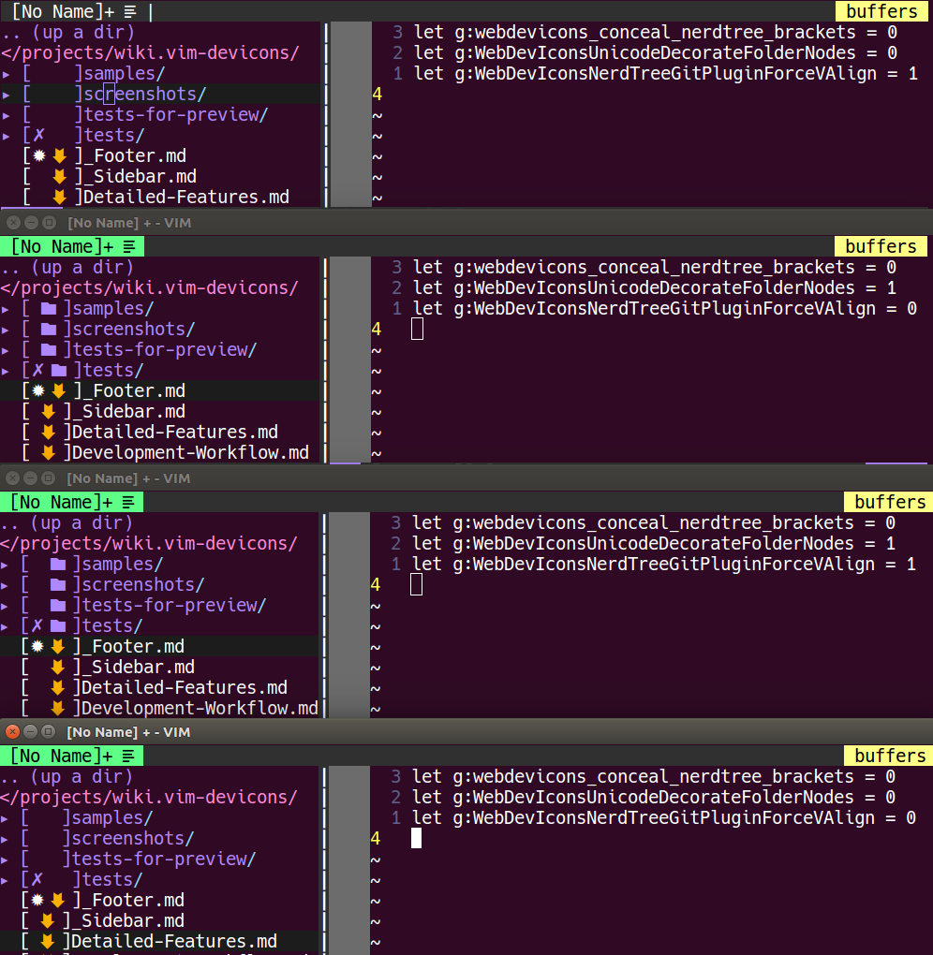Click the wiki.vim-devicons/ root path in third view
This screenshot has width=933, height=955.
(x=148, y=543)
